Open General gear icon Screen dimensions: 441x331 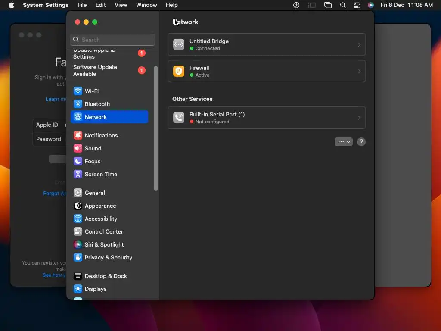(78, 193)
